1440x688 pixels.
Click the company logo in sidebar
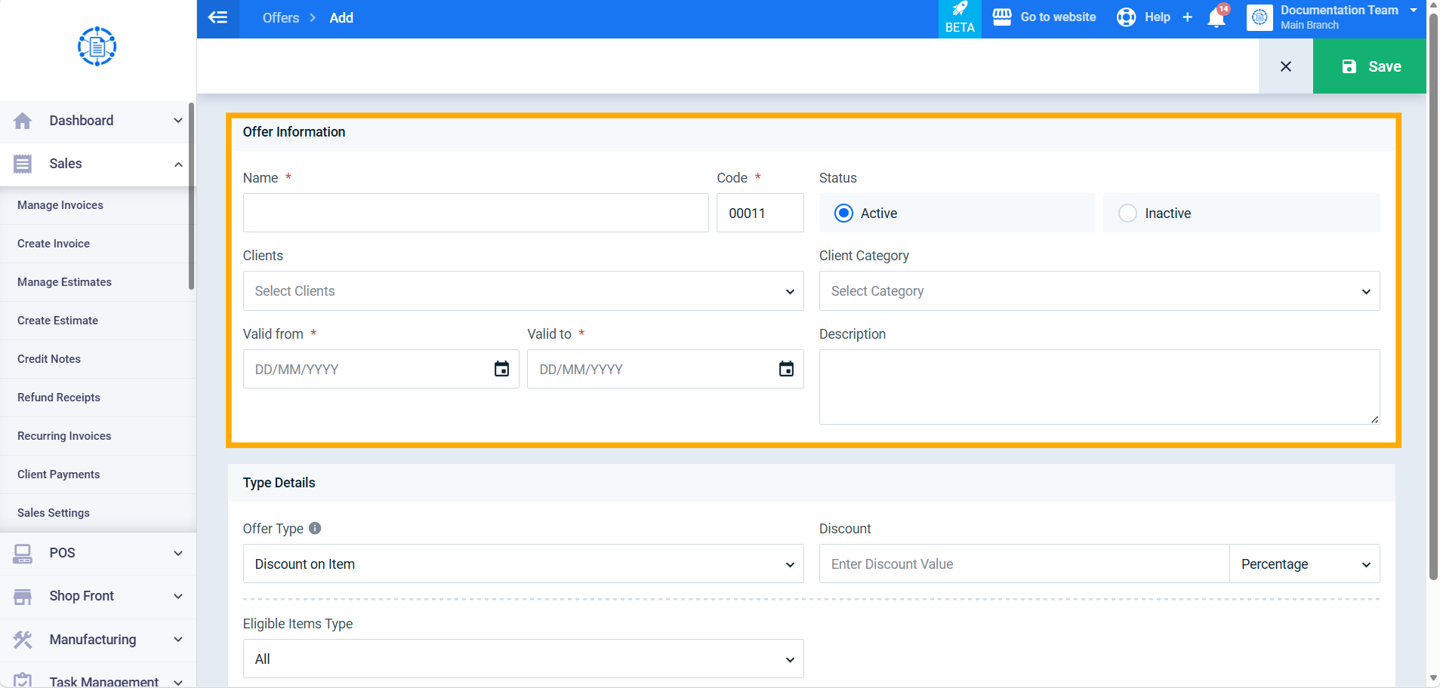(97, 47)
